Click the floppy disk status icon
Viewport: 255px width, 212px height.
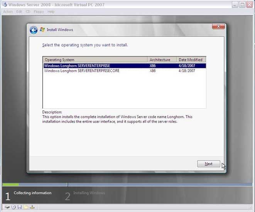point(20,207)
